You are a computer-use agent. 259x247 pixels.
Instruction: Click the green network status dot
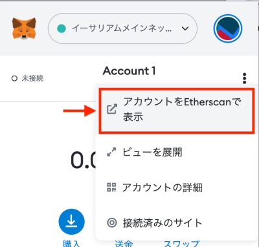click(x=62, y=28)
